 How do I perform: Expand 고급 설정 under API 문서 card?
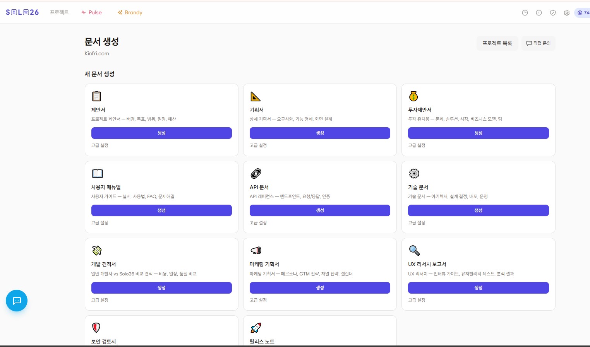(258, 223)
